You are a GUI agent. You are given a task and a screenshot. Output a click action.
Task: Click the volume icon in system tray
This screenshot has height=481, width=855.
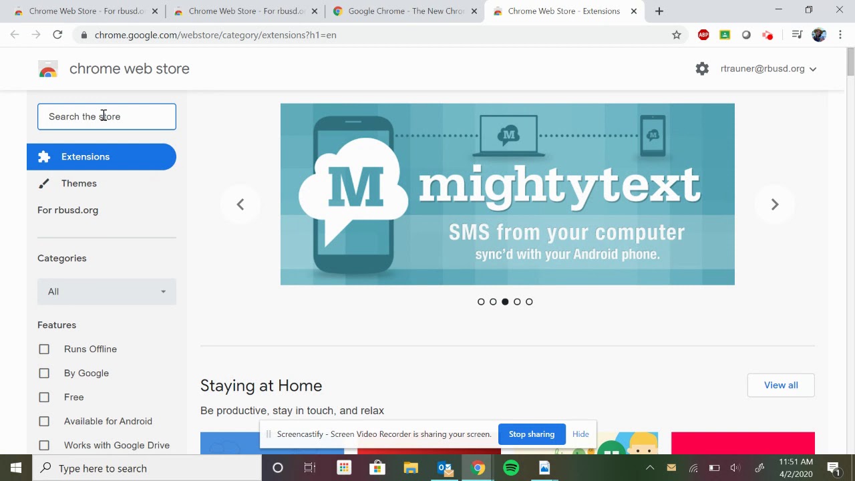click(735, 468)
